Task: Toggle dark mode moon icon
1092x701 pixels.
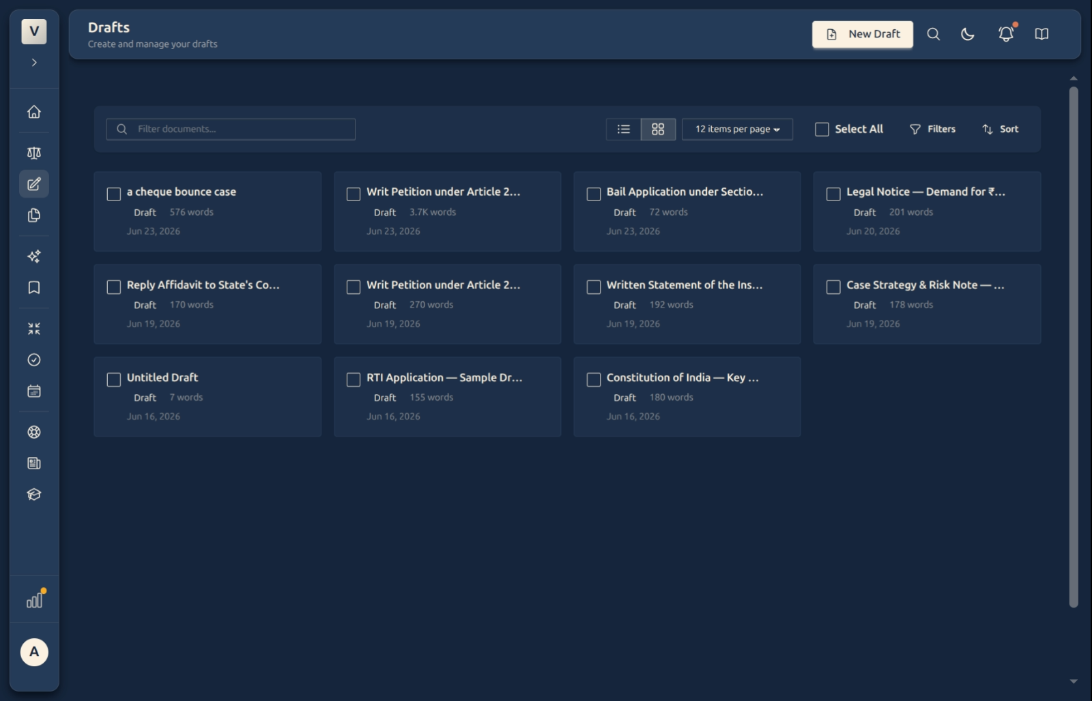Action: pyautogui.click(x=968, y=34)
